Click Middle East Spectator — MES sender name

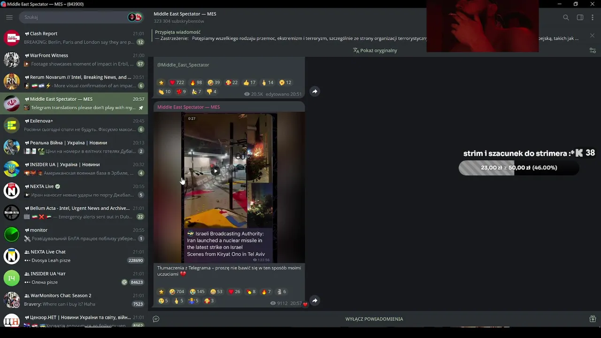click(x=188, y=107)
